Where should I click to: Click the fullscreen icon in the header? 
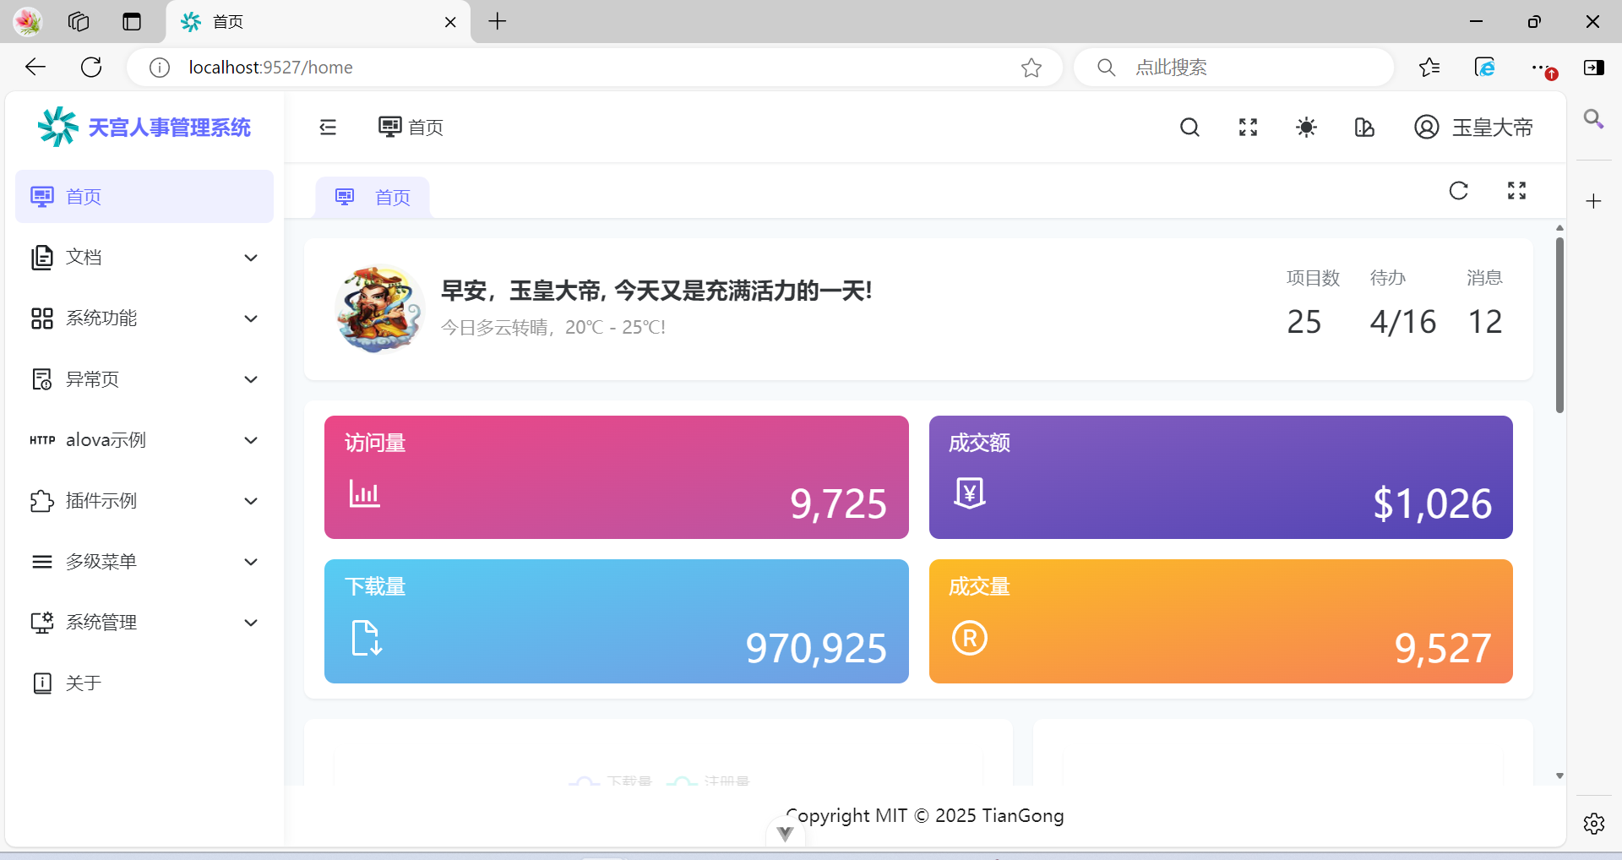click(x=1247, y=127)
